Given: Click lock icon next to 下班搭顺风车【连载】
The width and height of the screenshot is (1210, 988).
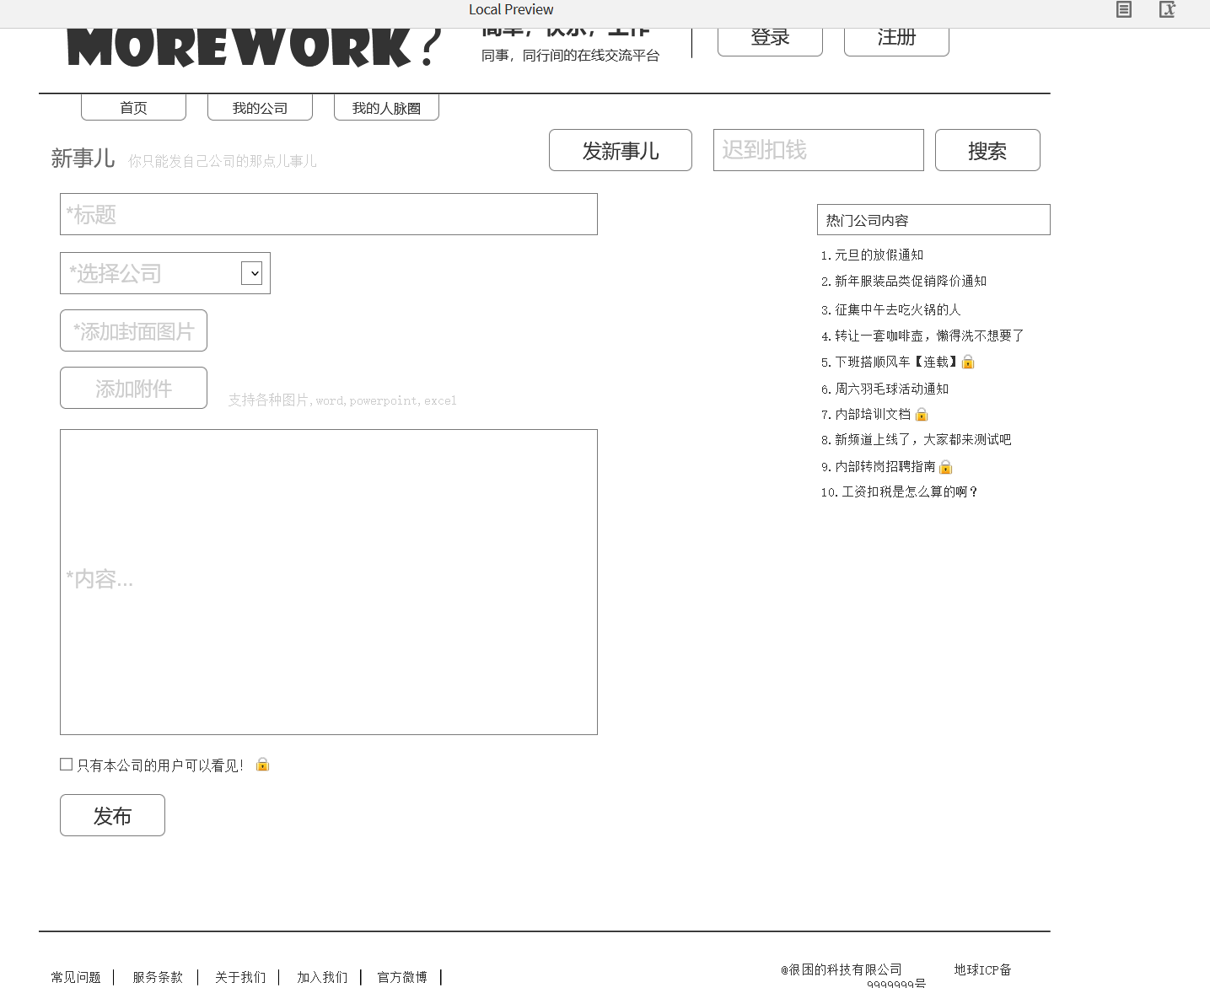Looking at the screenshot, I should [968, 362].
